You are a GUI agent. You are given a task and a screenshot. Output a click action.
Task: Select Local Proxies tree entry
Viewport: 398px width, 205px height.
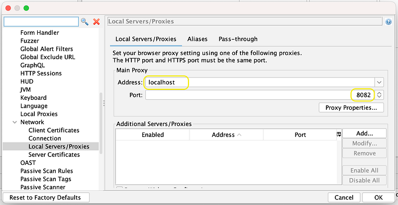[39, 114]
